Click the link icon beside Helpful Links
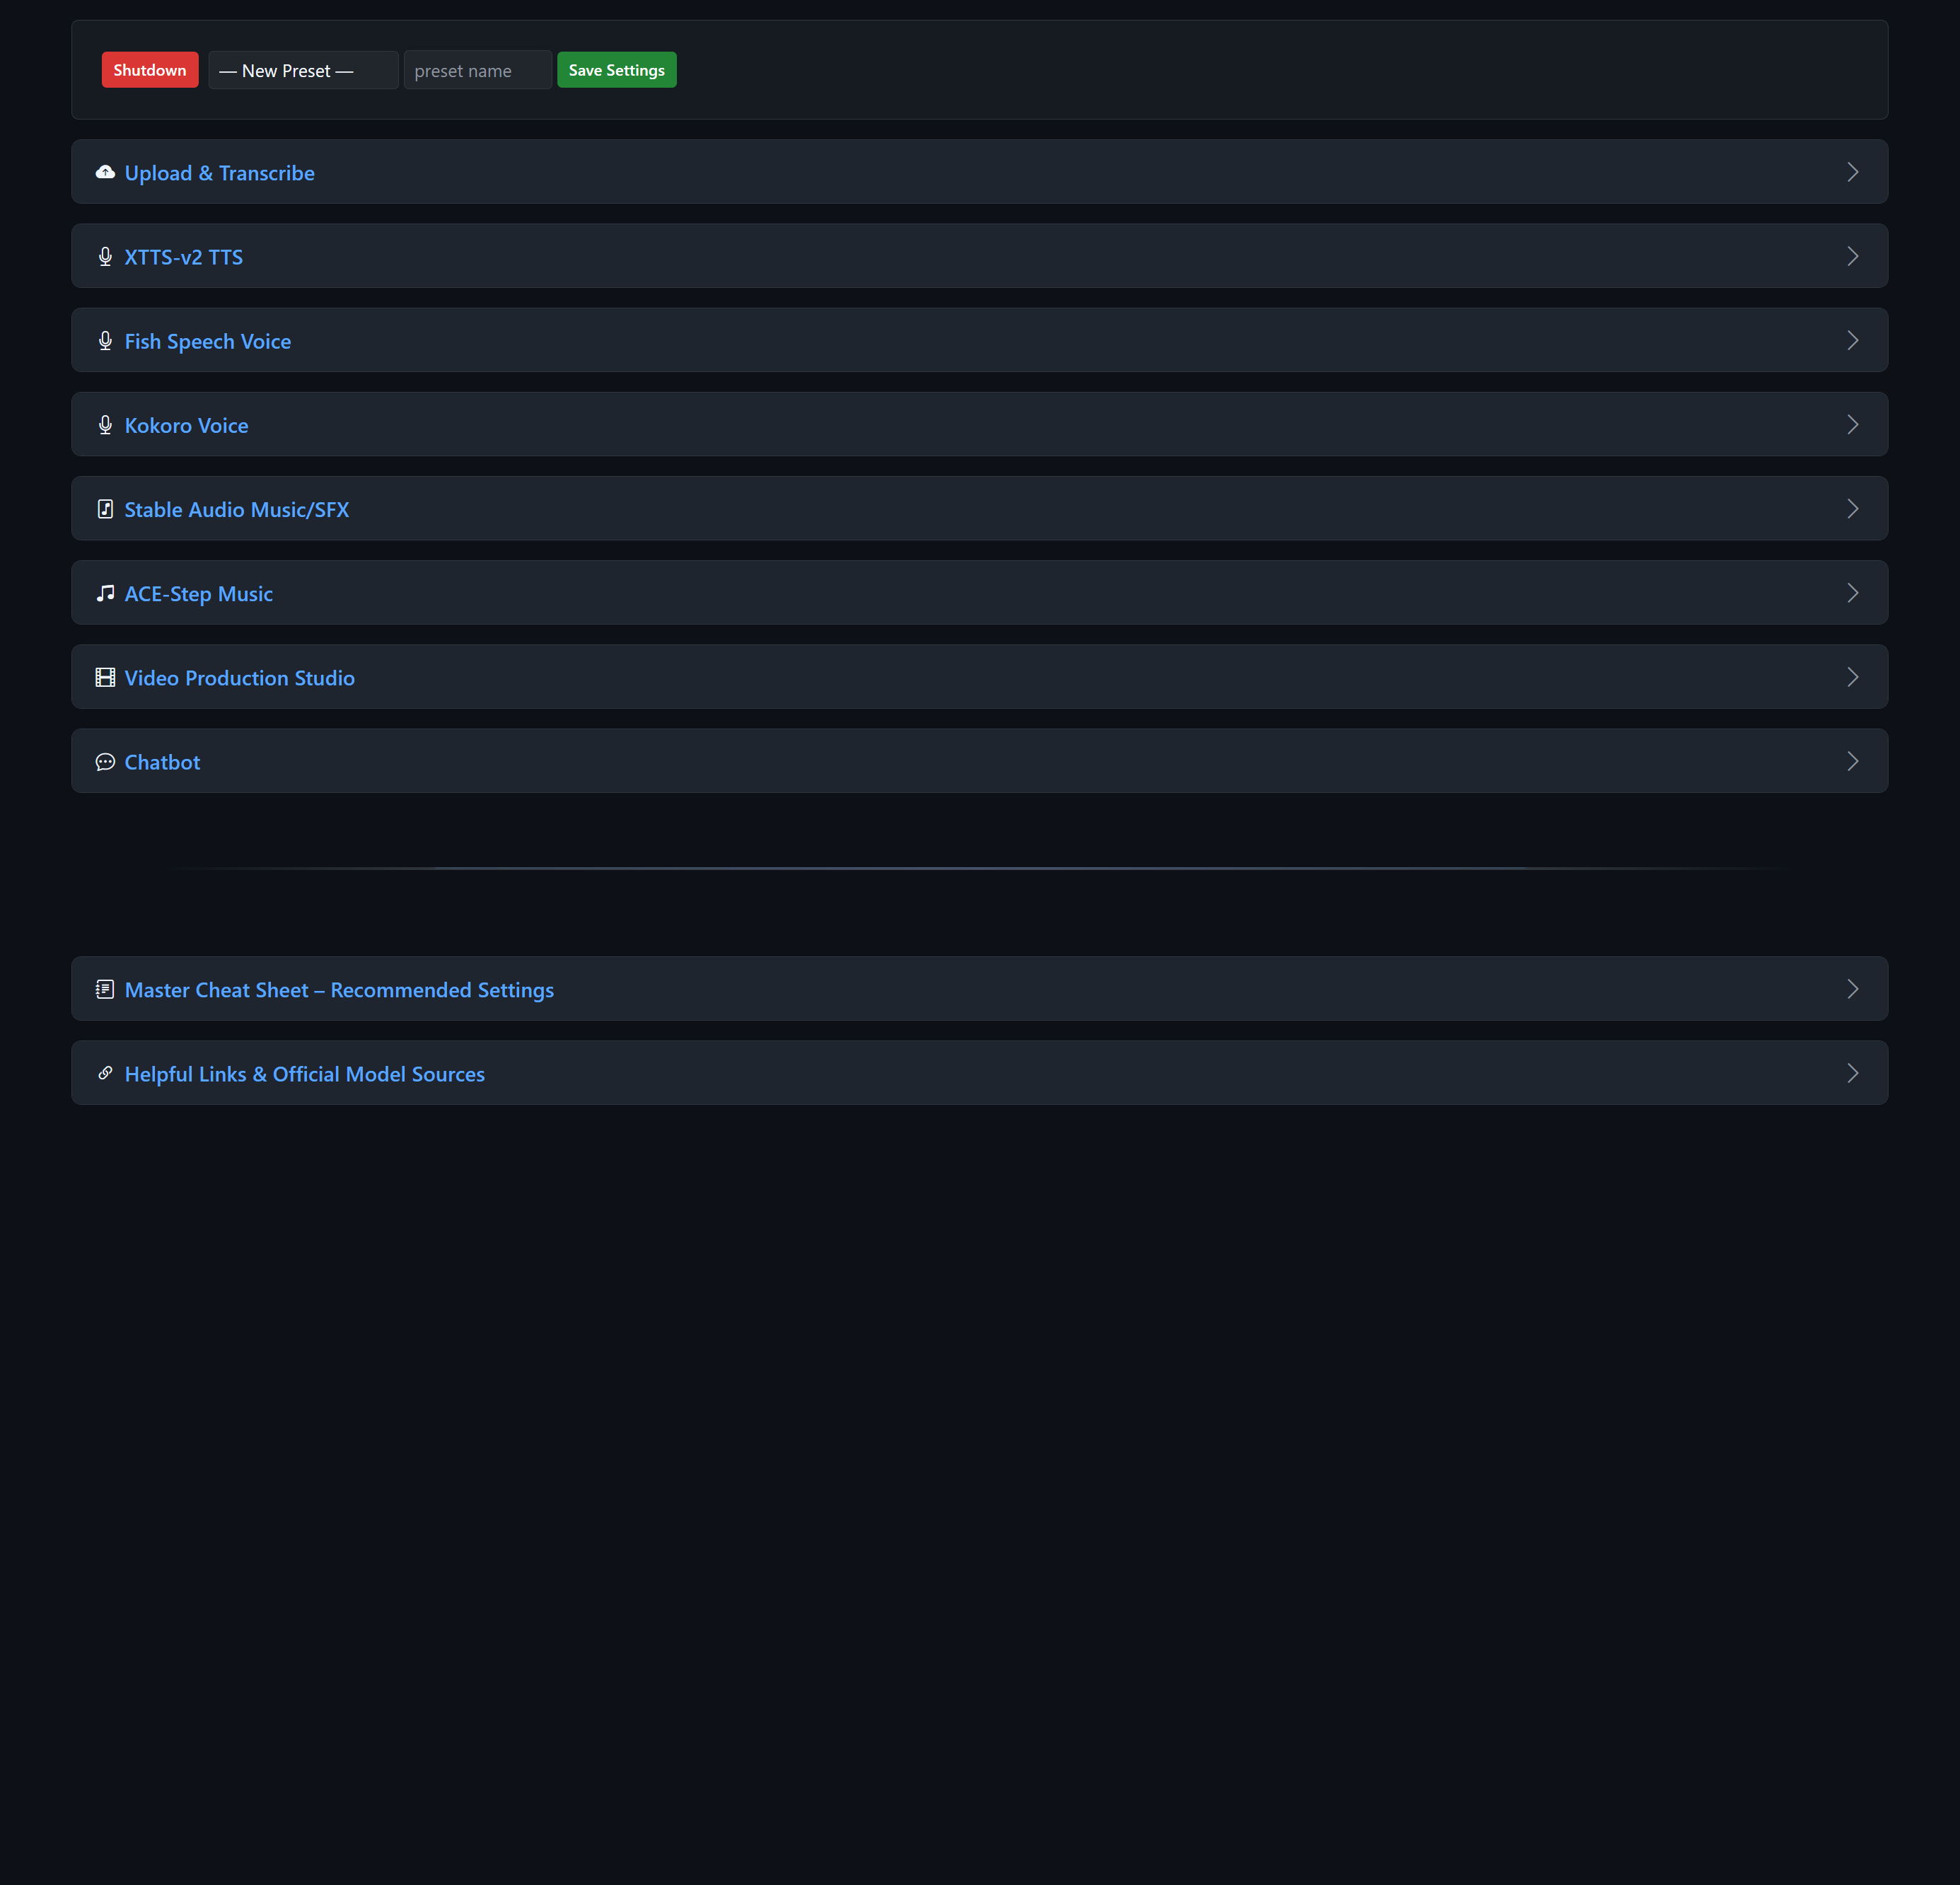This screenshot has height=1885, width=1960. click(105, 1073)
